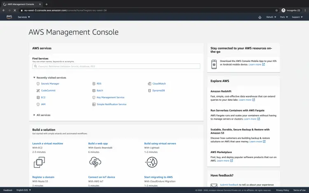Open the Support dropdown menu

pyautogui.click(x=297, y=17)
